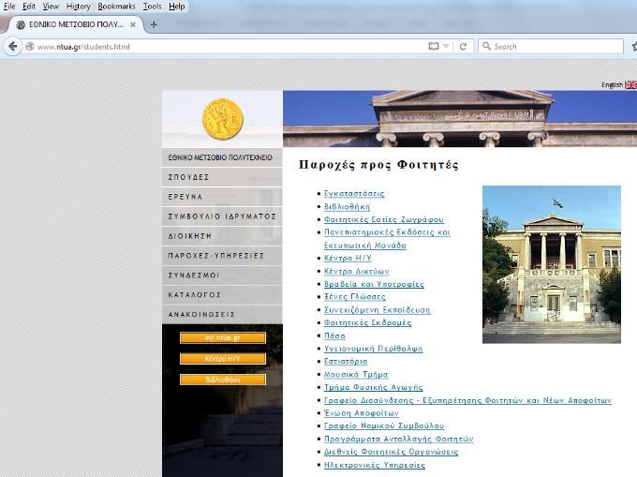Open ΑΝΑΚΟΙΝΩΣΕΙΣ sidebar menu item
The image size is (637, 477).
click(222, 315)
